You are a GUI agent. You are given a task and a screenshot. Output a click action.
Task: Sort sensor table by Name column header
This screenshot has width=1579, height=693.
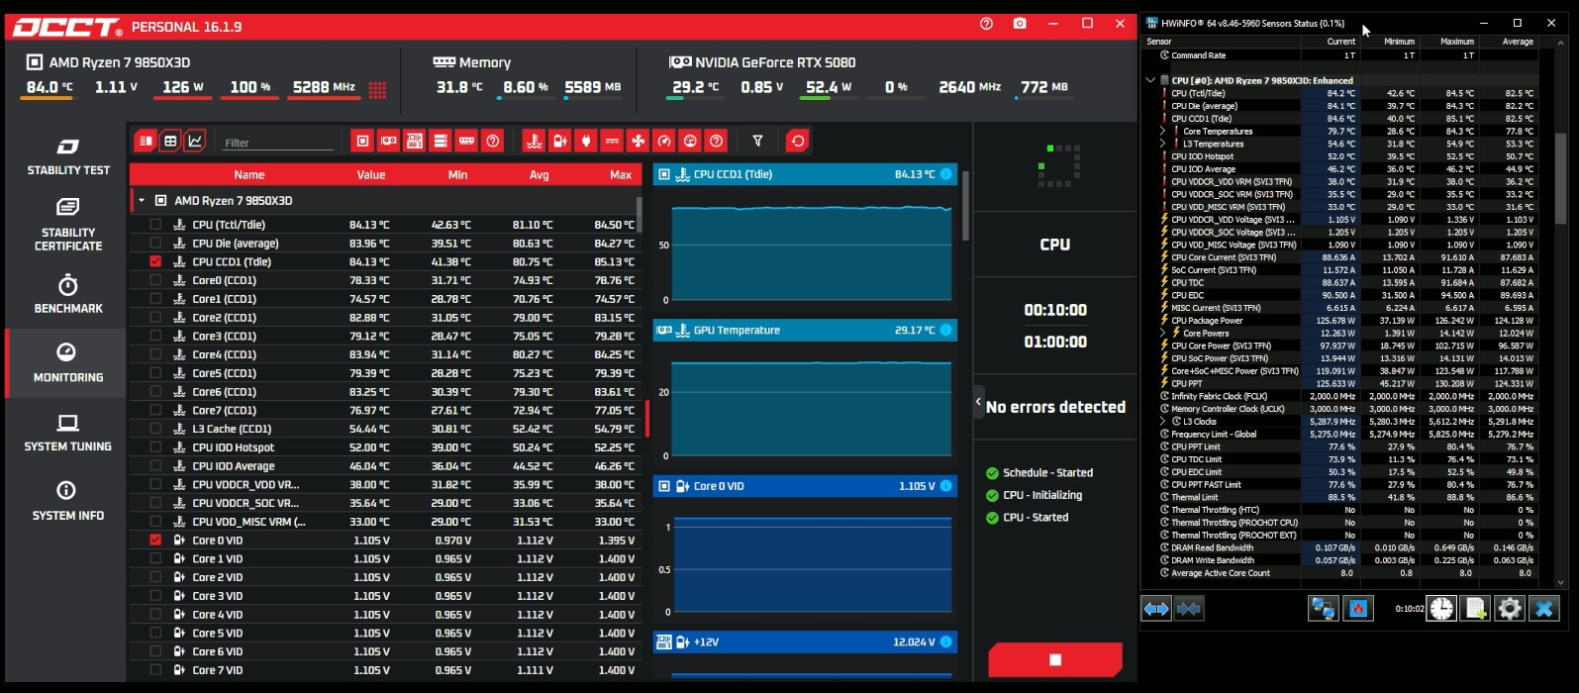(x=248, y=175)
